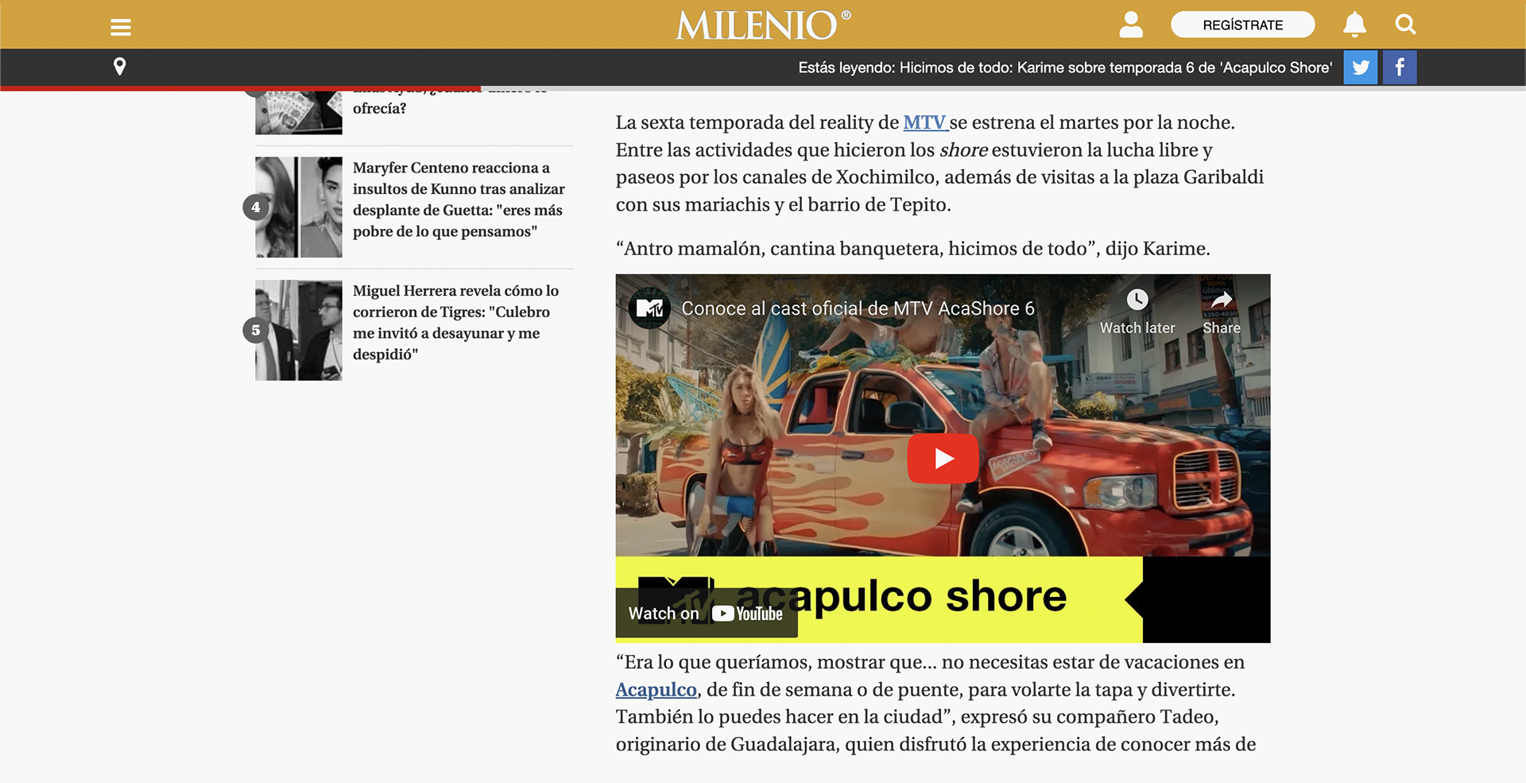
Task: Click Watch on YouTube button
Action: tap(706, 614)
